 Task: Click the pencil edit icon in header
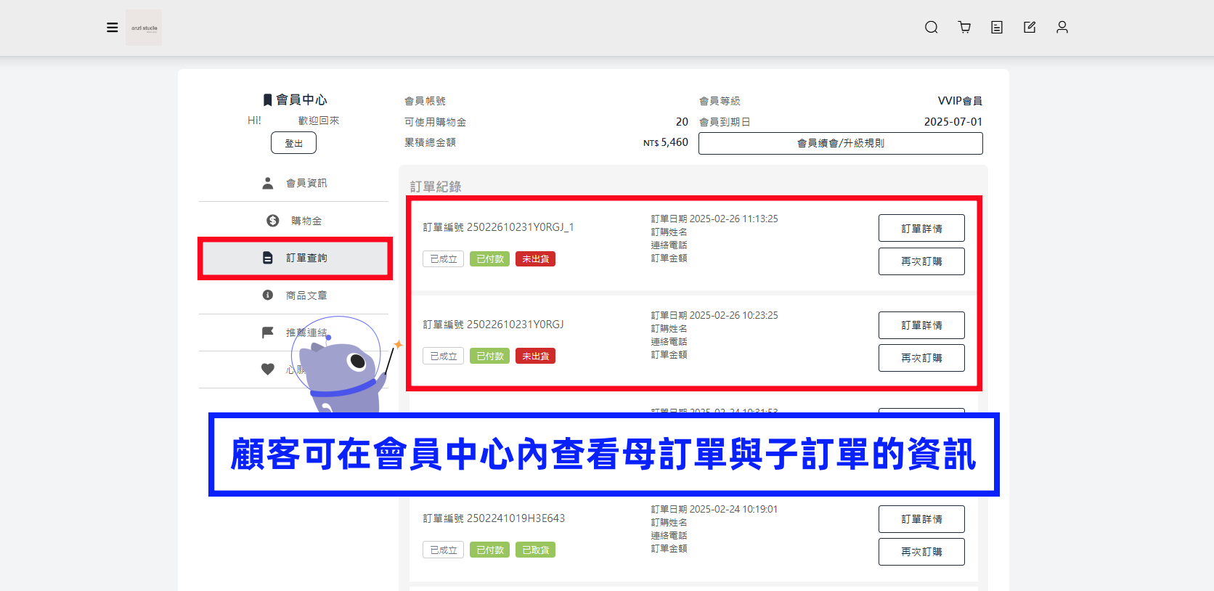[x=1030, y=28]
